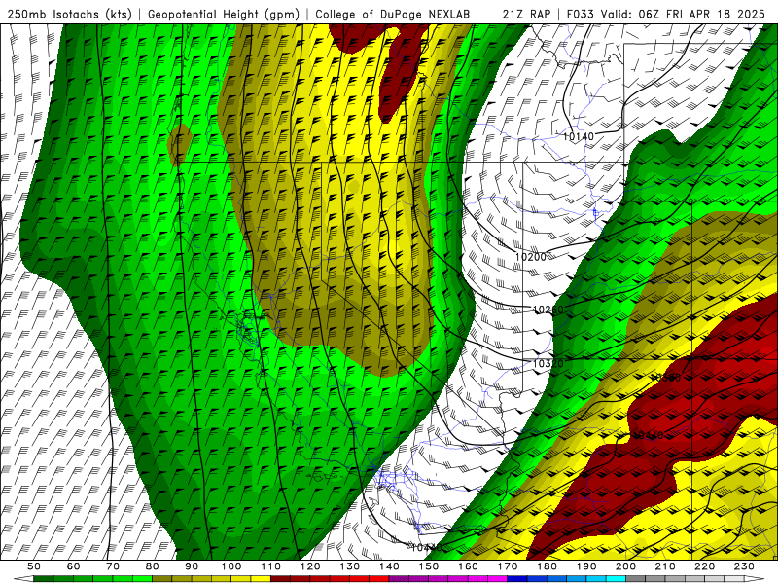Click the '250mb Isotachs (kts)' title text
Screen dimensions: 778x584
pyautogui.click(x=69, y=14)
